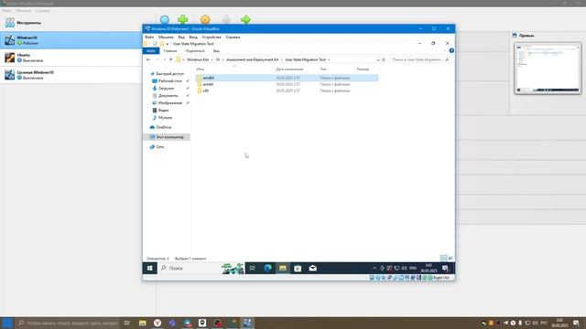Open host File Explorer taskbar icon
586x329 pixels.
(x=143, y=323)
